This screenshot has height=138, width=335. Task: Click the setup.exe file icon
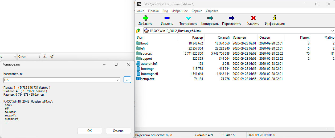point(138,79)
